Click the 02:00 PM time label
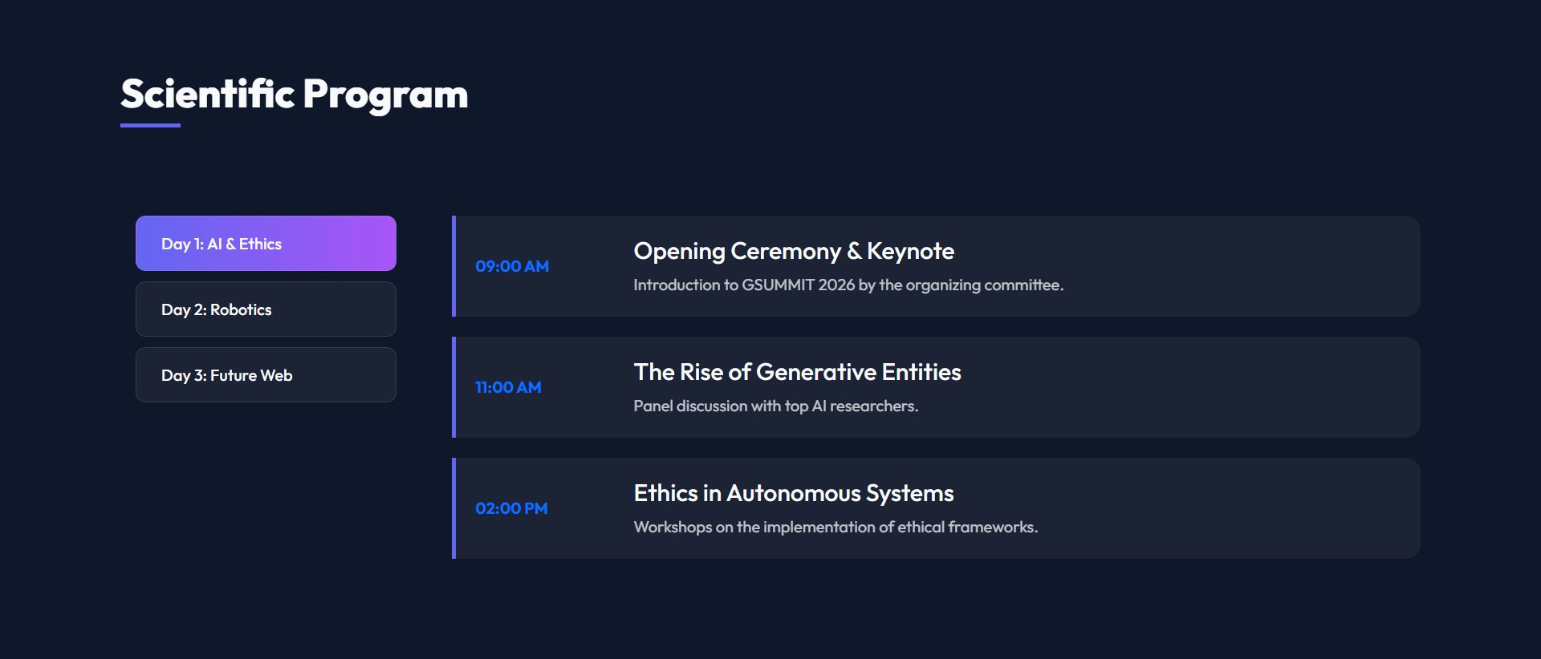The width and height of the screenshot is (1541, 659). point(511,508)
